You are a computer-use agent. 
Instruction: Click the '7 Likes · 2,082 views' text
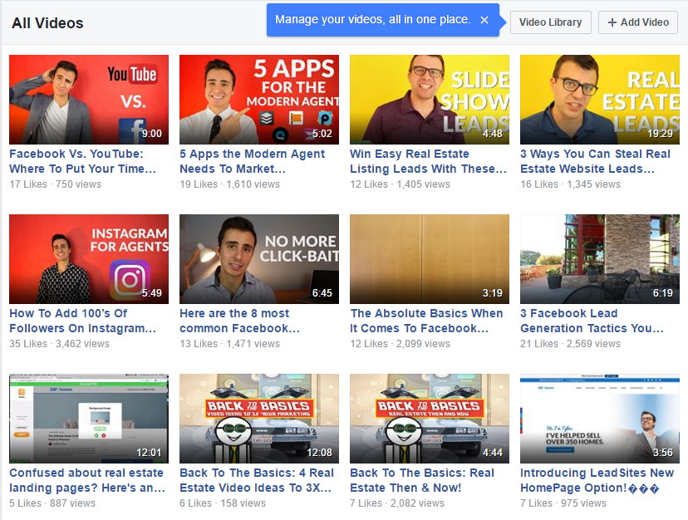point(397,503)
